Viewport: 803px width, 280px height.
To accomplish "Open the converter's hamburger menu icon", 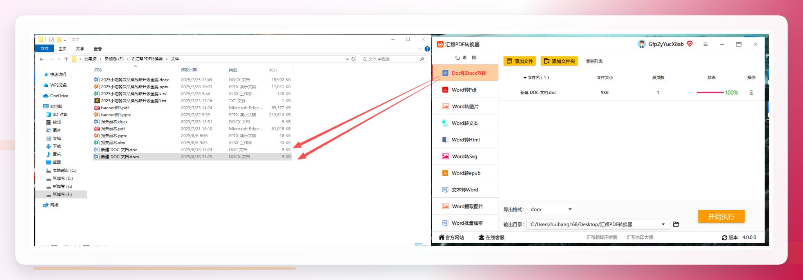I will 705,44.
